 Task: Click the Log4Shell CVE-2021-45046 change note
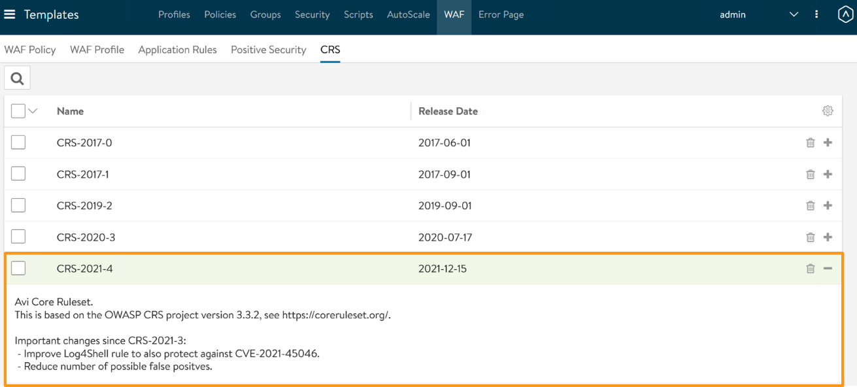(x=169, y=354)
